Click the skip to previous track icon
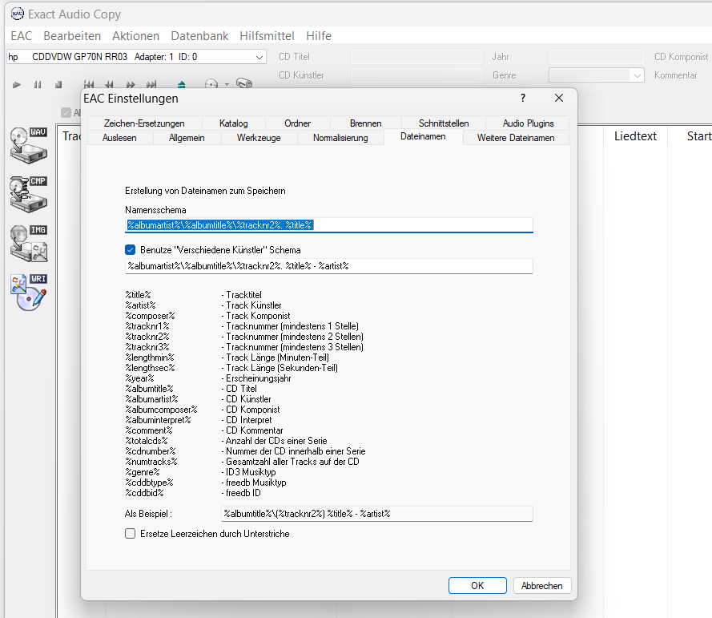 point(89,84)
